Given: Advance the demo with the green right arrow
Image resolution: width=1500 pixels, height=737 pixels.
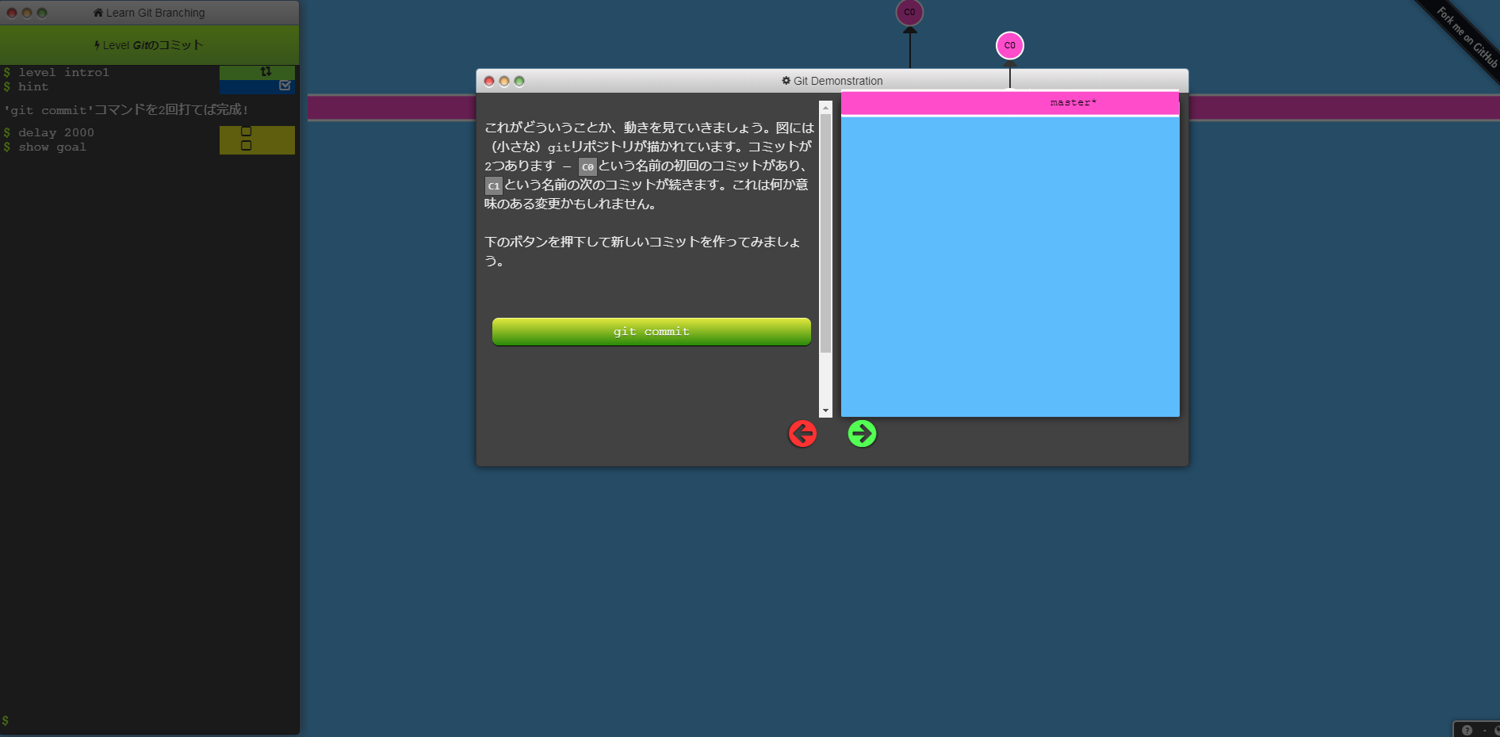Looking at the screenshot, I should coord(862,433).
